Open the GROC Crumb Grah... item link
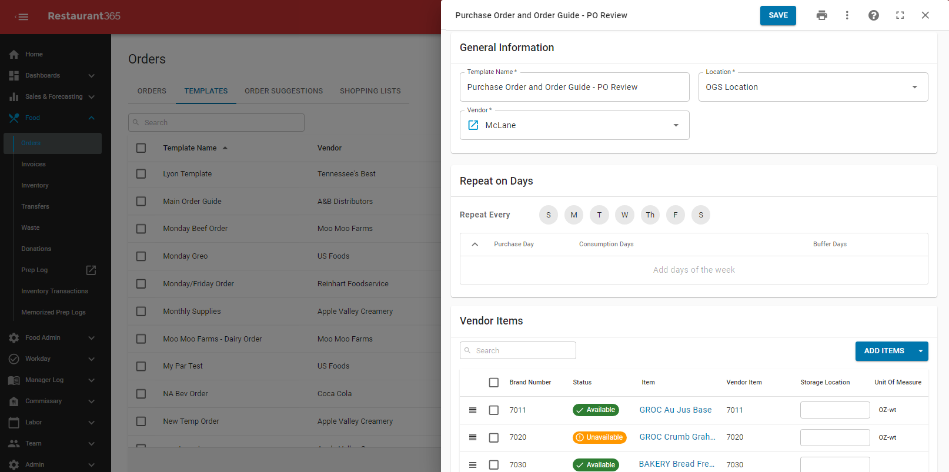 pos(677,437)
